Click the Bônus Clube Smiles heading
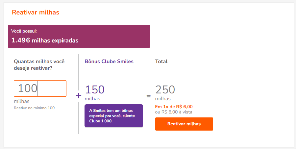Image resolution: width=296 pixels, height=149 pixels. 109,62
